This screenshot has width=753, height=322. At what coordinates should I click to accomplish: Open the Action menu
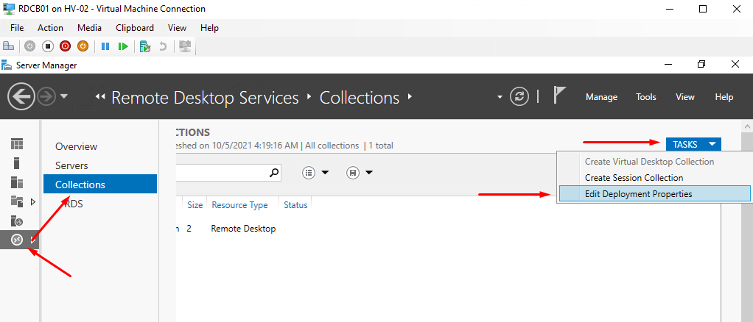coord(50,28)
